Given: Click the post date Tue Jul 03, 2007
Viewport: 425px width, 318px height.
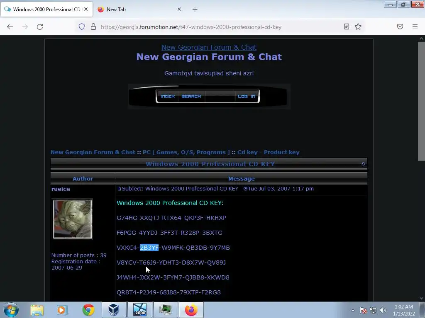Looking at the screenshot, I should click(269, 189).
